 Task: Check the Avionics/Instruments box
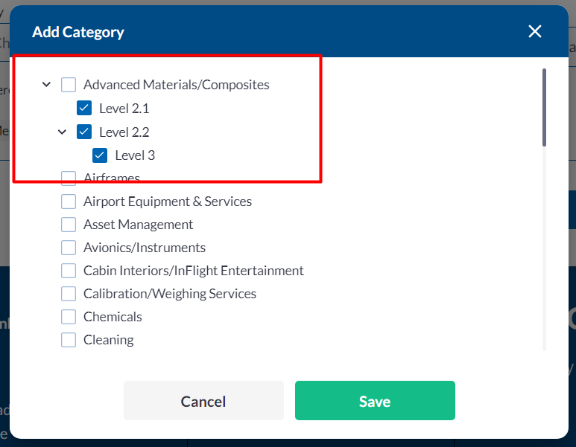coord(69,248)
